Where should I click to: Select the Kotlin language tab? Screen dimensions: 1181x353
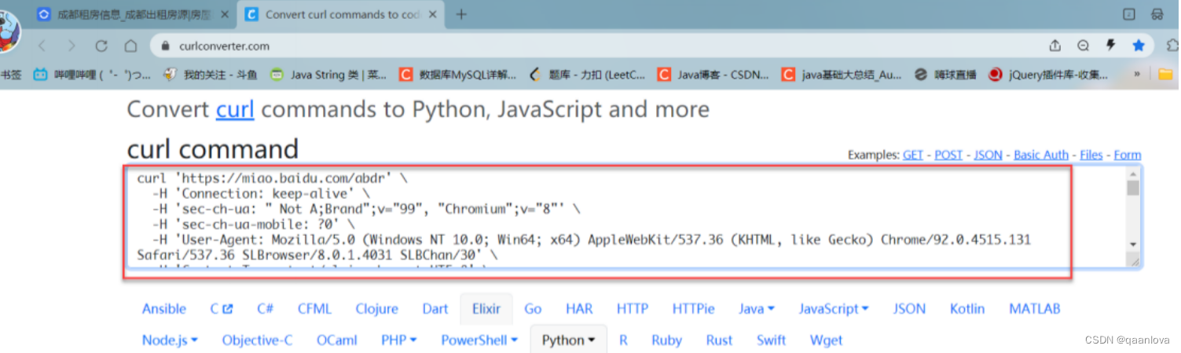click(967, 309)
